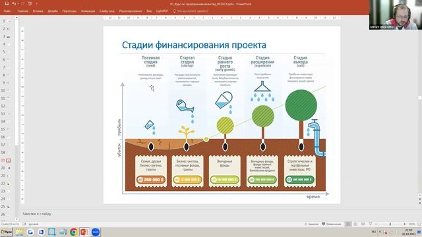Viewport: 422px width, 237px height.
Task: Click thumbnail pane scroll up arrow
Action: pos(16,18)
